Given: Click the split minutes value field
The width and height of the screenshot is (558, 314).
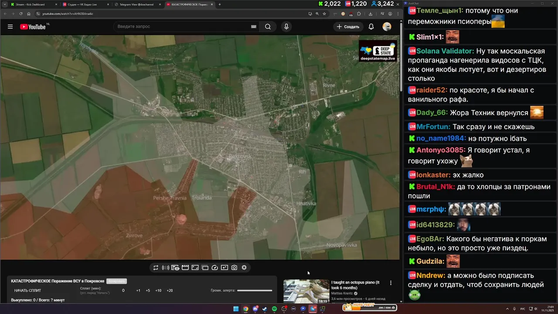Looking at the screenshot, I should [123, 290].
